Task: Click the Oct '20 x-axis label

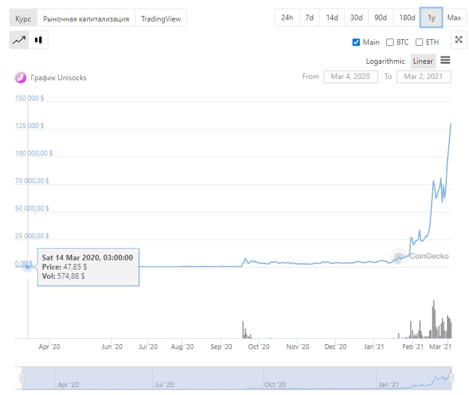Action: (x=259, y=347)
